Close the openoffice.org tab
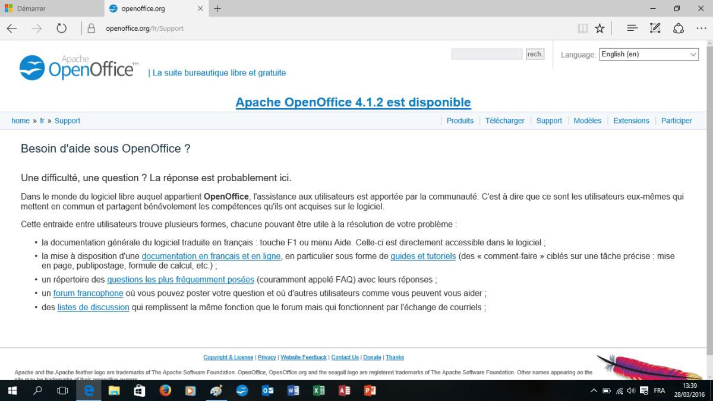713x401 pixels. [200, 9]
